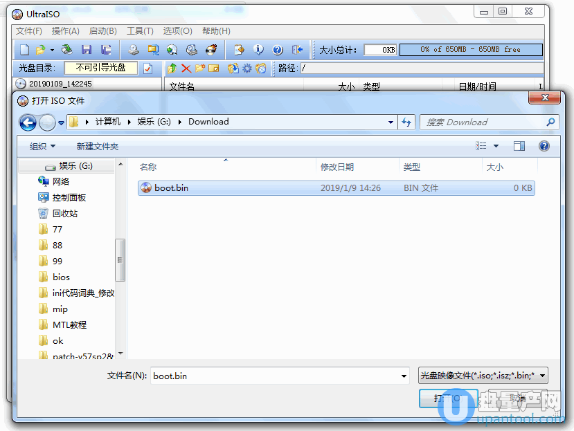Click Open CD/DVD icon in UltraISO toolbar
This screenshot has width=574, height=431.
[x=67, y=49]
